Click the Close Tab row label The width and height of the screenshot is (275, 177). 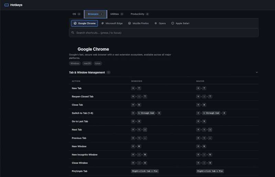coord(77,105)
